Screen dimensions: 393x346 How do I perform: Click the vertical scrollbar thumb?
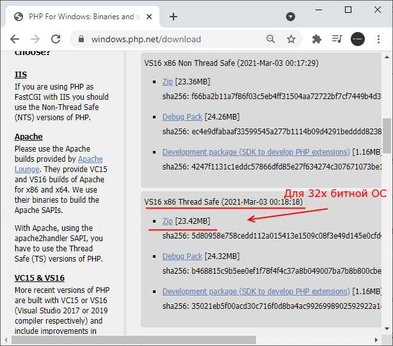pyautogui.click(x=387, y=135)
